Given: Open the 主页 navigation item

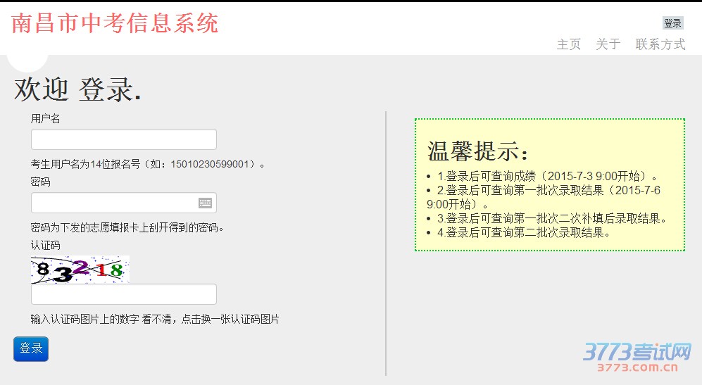Looking at the screenshot, I should [568, 44].
